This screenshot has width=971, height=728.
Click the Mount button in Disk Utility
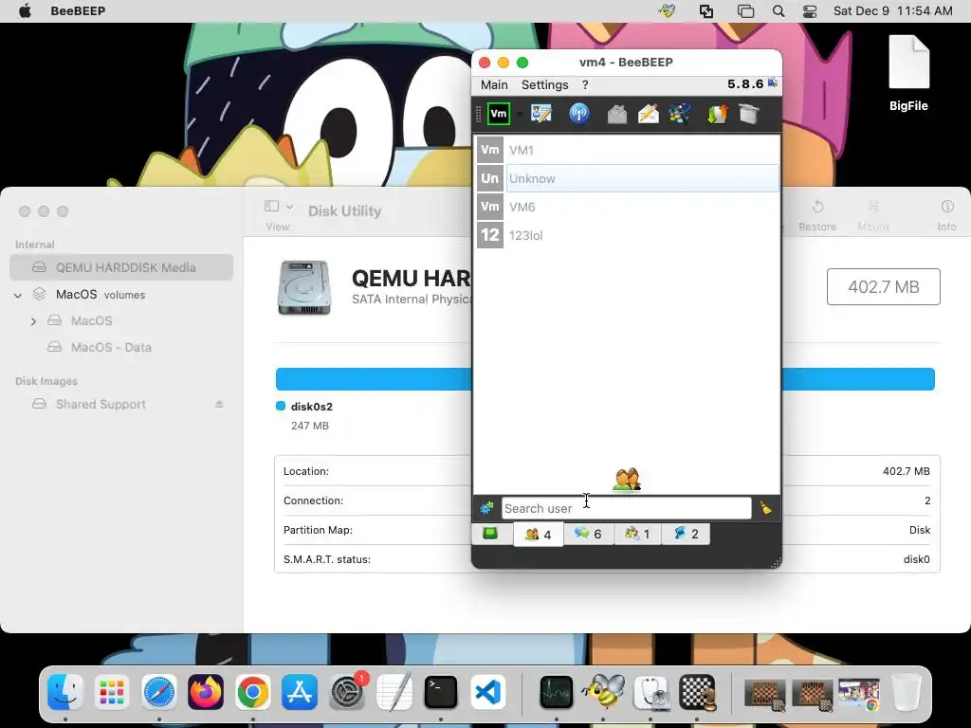click(x=873, y=215)
